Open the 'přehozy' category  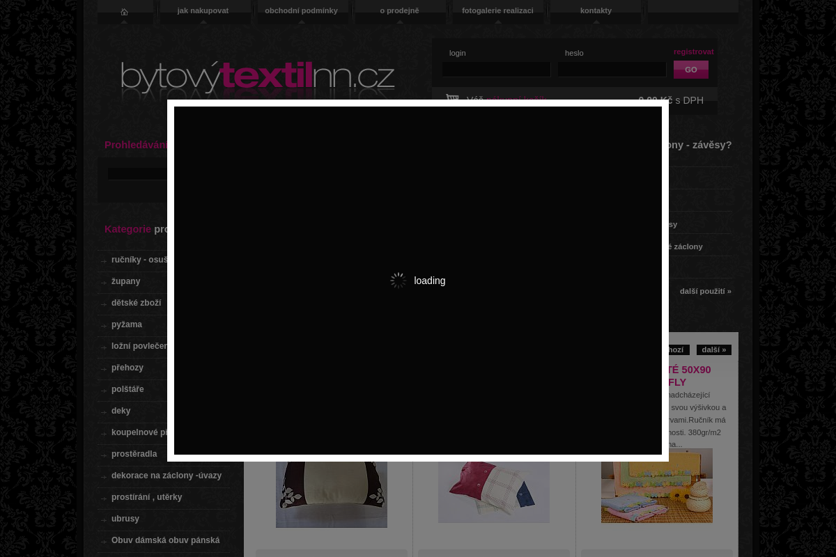(x=127, y=368)
